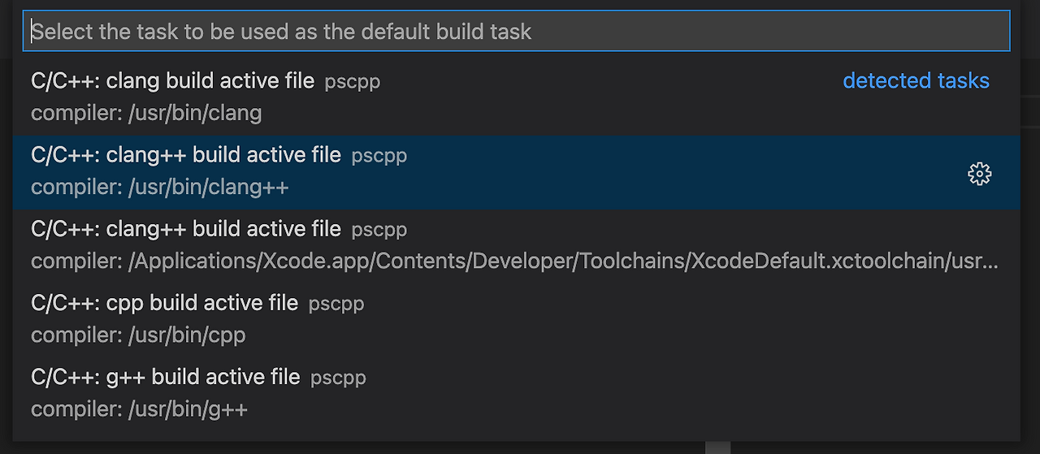Click the compiler: /usr/bin/clang description line
The image size is (1040, 454).
tap(146, 113)
